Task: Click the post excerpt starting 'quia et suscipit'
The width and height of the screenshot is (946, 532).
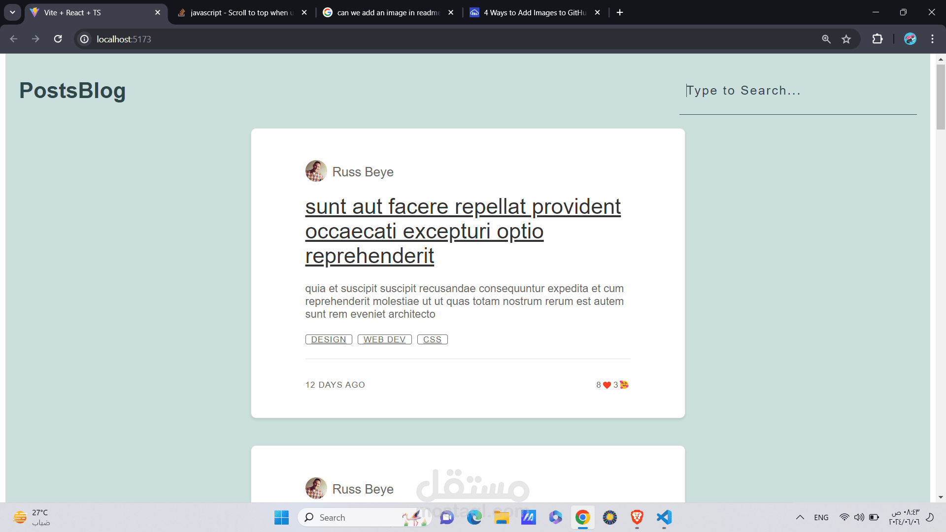Action: tap(464, 301)
